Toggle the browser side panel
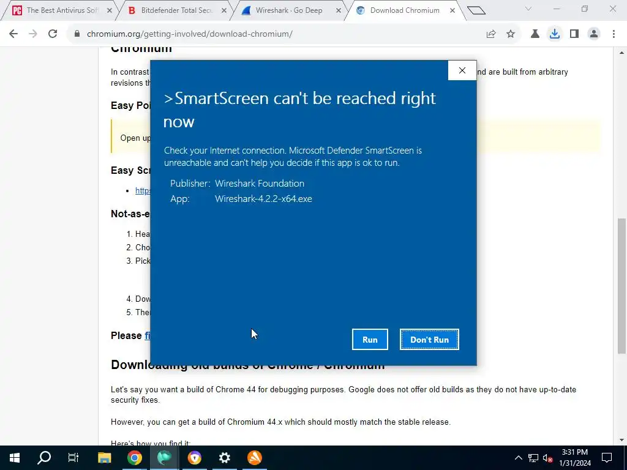 [x=574, y=34]
